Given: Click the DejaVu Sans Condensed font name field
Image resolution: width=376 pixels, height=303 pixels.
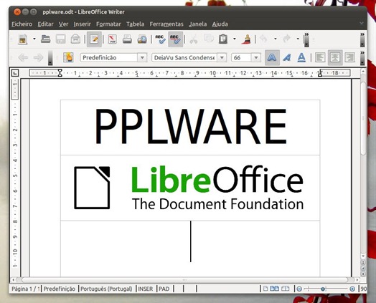Looking at the screenshot, I should click(184, 58).
